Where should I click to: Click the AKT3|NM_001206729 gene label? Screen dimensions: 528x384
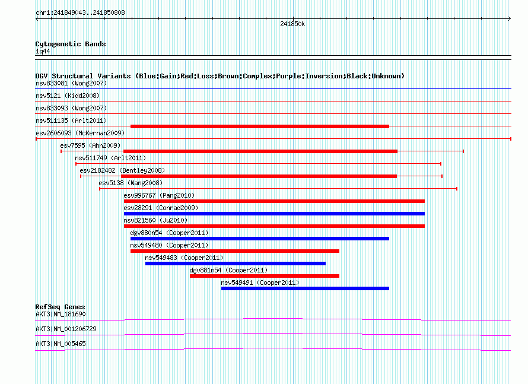pyautogui.click(x=66, y=329)
